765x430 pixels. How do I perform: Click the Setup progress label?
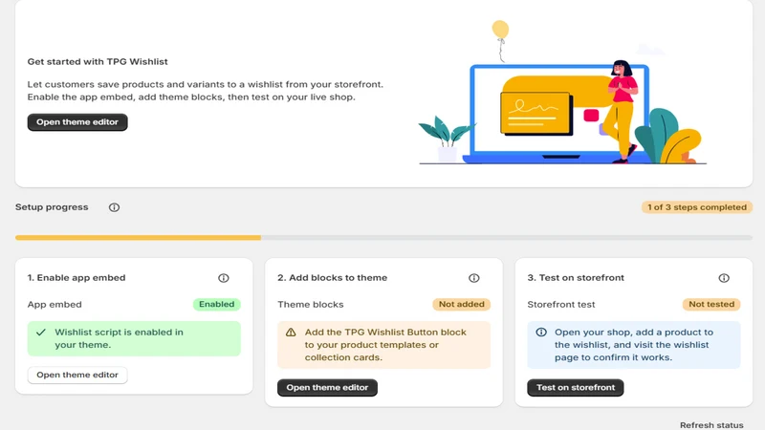point(52,207)
